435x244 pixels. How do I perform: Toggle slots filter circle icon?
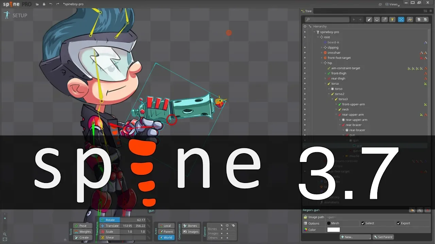pyautogui.click(x=377, y=20)
